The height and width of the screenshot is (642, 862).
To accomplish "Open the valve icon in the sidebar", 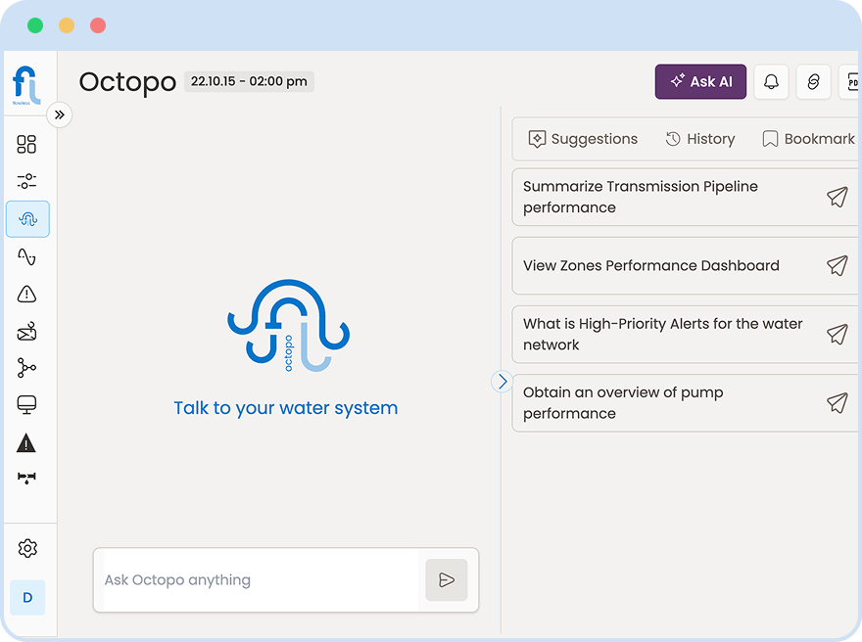I will [x=26, y=478].
